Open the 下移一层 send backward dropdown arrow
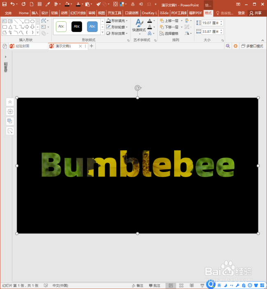 coord(182,27)
